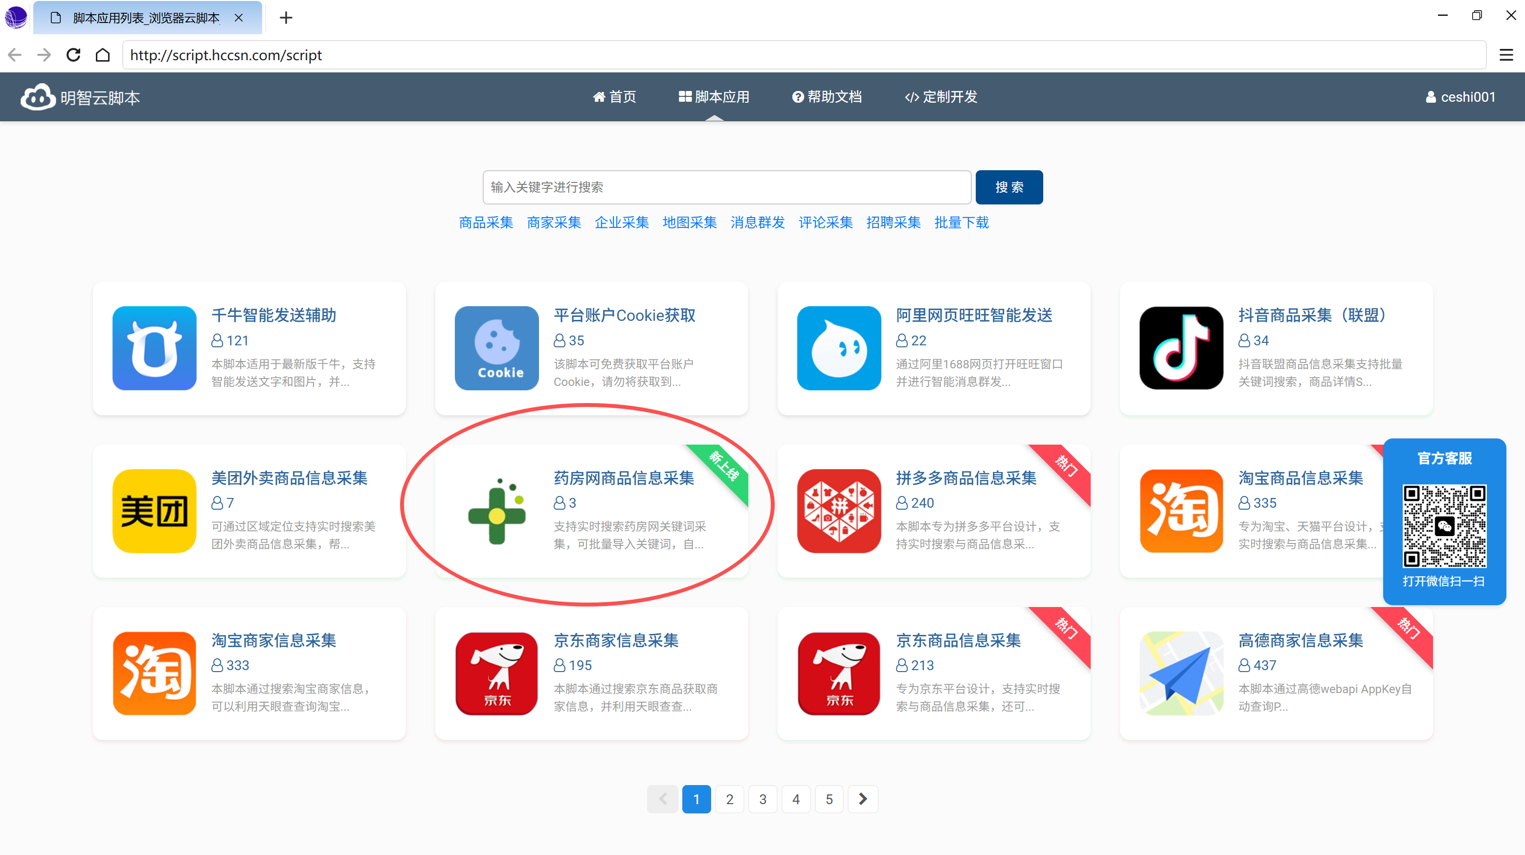Go to next page of scripts
Viewport: 1525px width, 855px height.
(863, 799)
